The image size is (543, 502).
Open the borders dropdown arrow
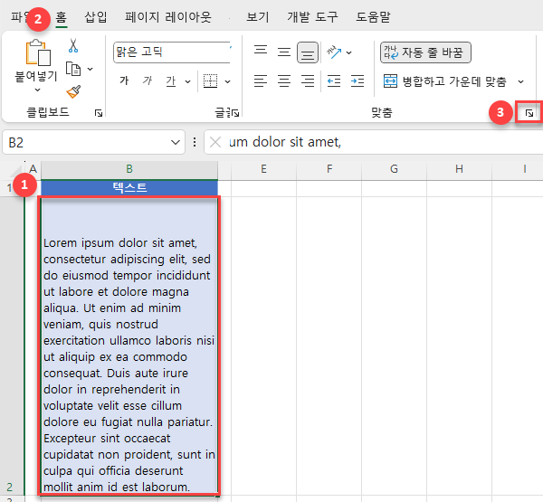coord(227,81)
